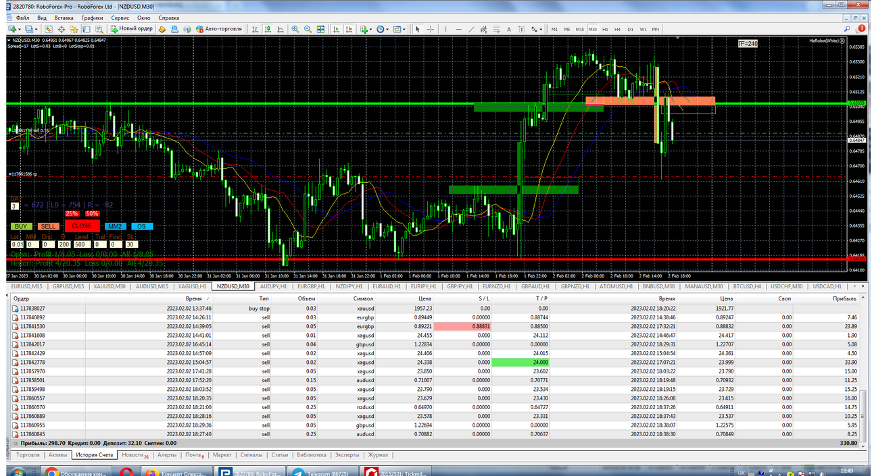Image resolution: width=872 pixels, height=476 pixels.
Task: Select the text 'A' drawing tool
Action: 508,29
